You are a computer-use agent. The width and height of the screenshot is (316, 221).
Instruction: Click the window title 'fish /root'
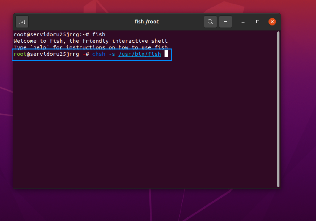pyautogui.click(x=146, y=22)
